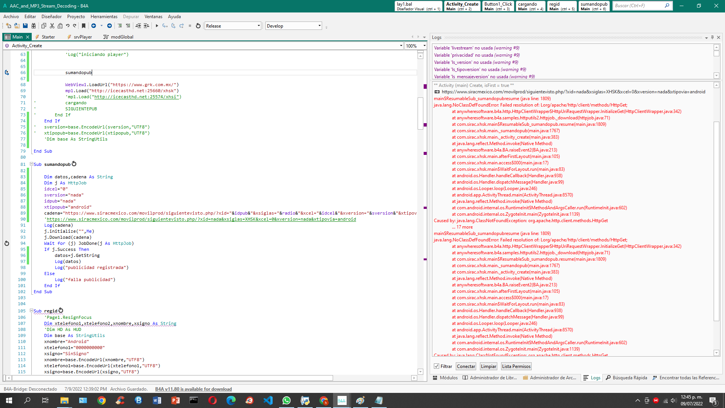Click the bookmark toggle icon in toolbar
This screenshot has width=725, height=408.
click(x=84, y=26)
